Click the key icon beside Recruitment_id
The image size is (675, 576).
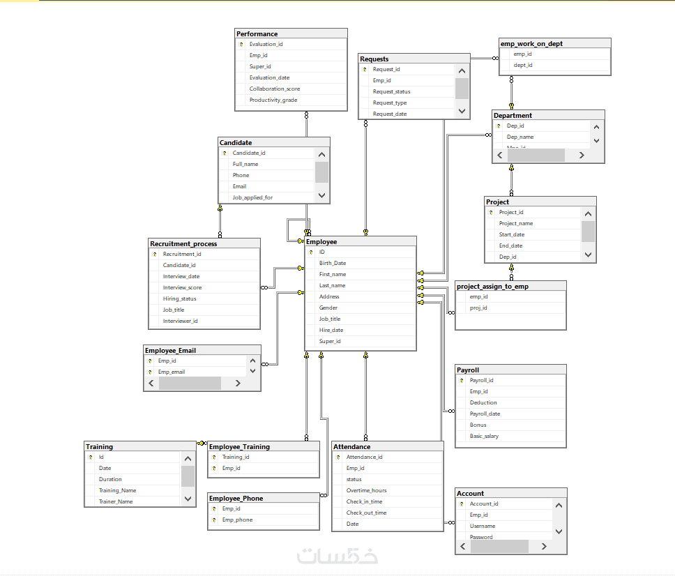pos(155,254)
